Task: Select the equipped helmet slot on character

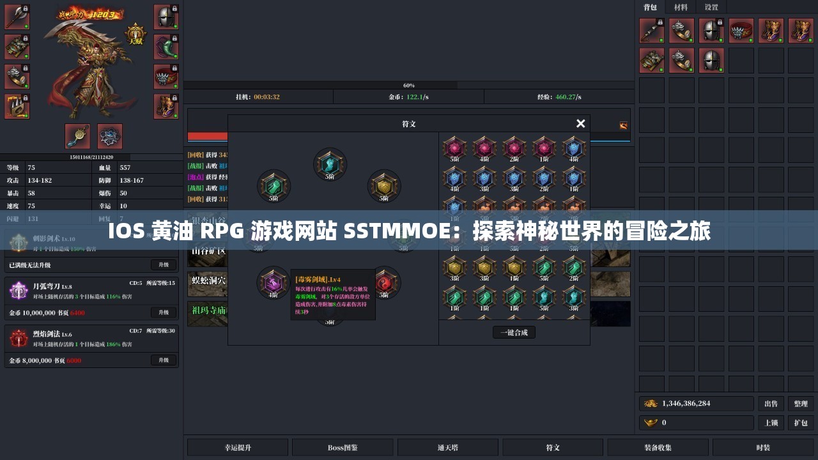Action: point(166,17)
